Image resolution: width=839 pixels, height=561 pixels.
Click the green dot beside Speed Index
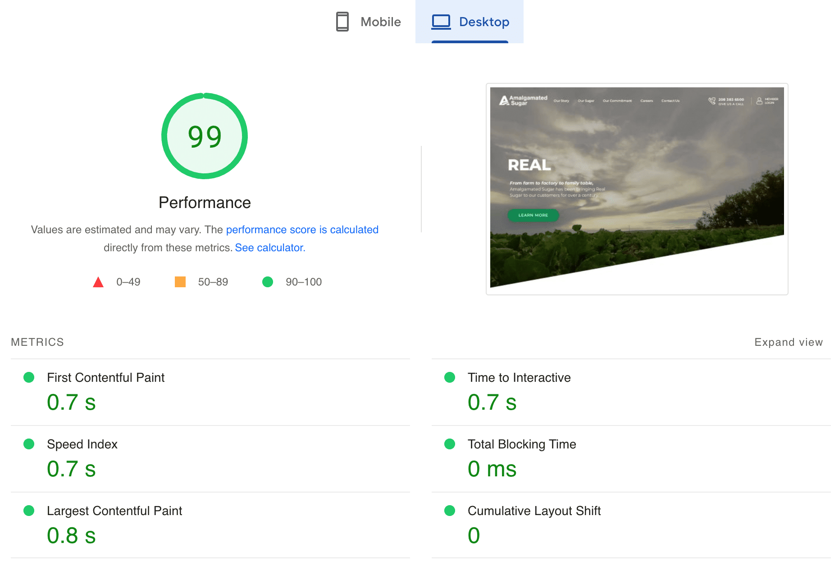coord(29,444)
